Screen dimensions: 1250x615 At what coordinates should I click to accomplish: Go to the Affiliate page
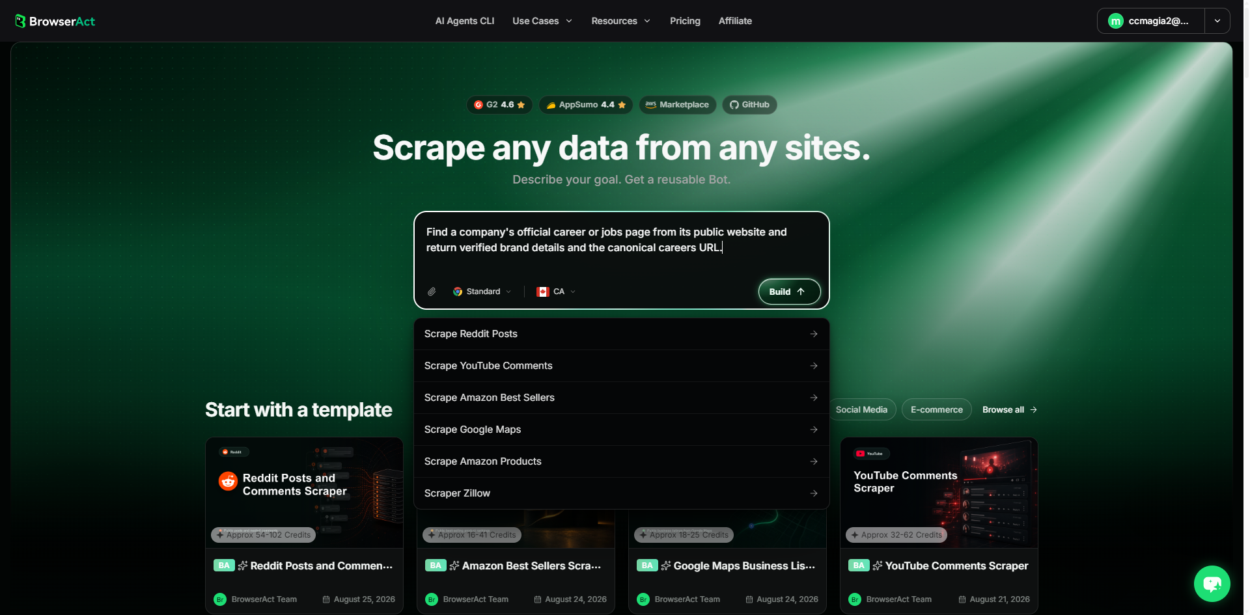click(735, 21)
